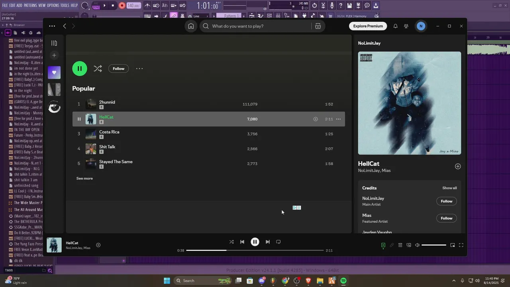Open FL Studio VIEW menu
Screen dimensions: 510x287
tap(42, 6)
